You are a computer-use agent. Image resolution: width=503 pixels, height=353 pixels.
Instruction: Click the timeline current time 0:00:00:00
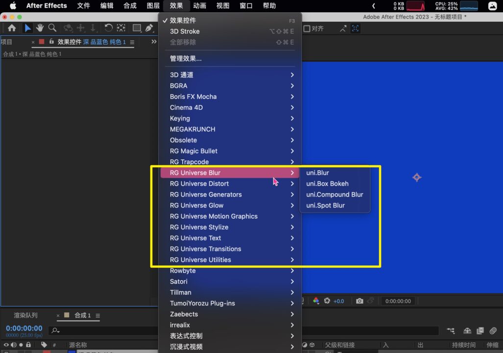tap(24, 328)
